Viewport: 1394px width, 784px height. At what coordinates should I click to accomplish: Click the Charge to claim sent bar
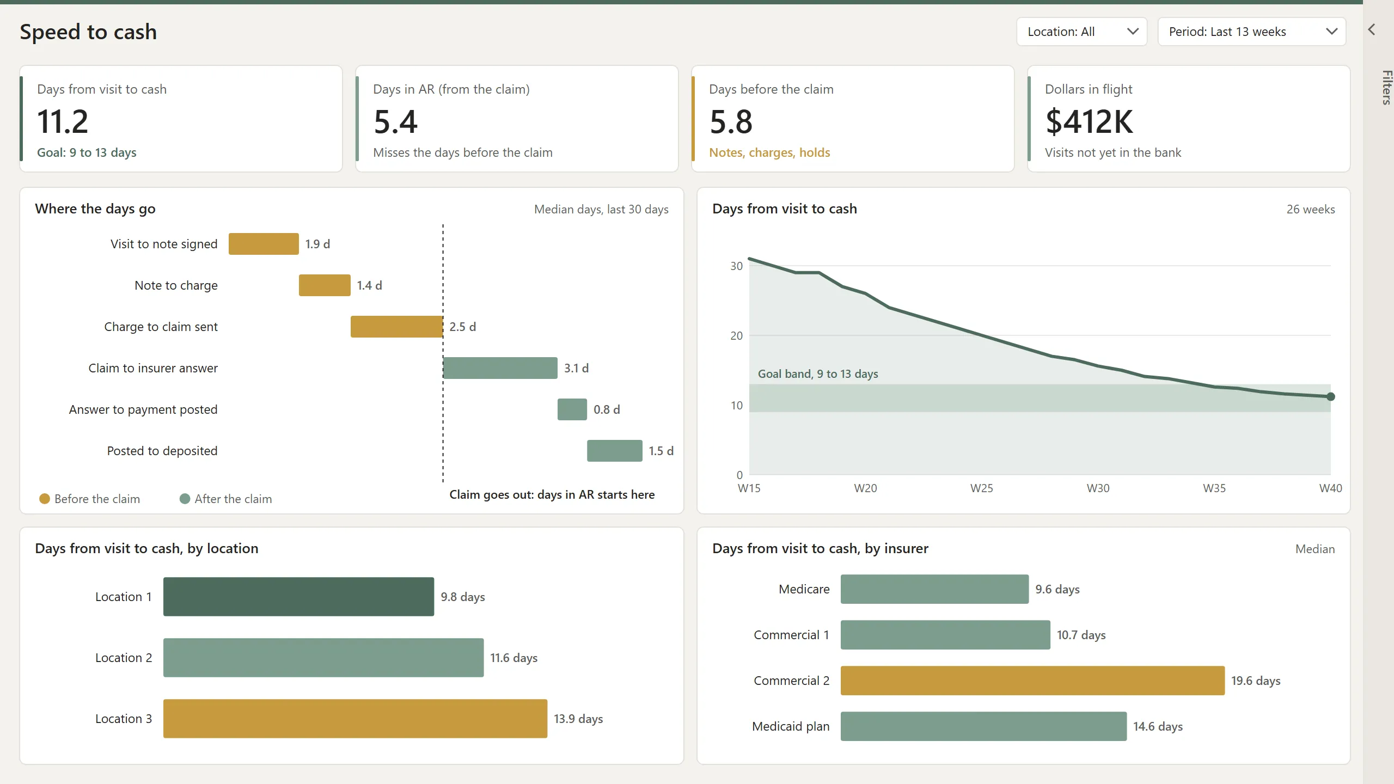tap(396, 327)
